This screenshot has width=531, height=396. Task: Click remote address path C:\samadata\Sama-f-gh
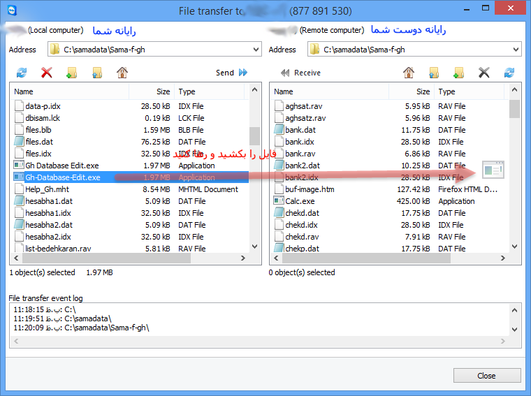tap(364, 50)
